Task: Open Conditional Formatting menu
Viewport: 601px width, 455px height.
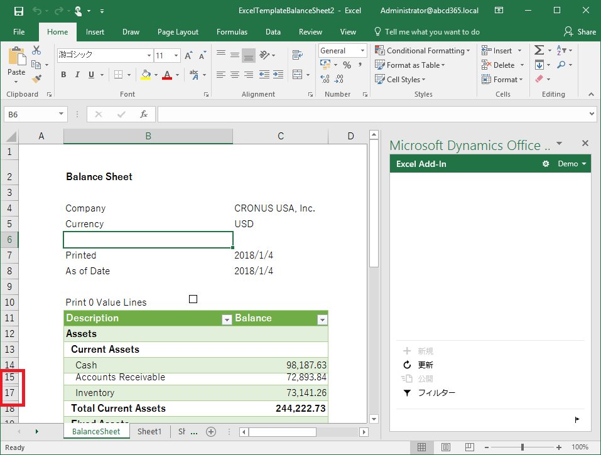Action: (423, 51)
